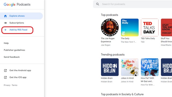172x97 pixels.
Task: Open the Jokes In Hindi cover art
Action: [130, 67]
